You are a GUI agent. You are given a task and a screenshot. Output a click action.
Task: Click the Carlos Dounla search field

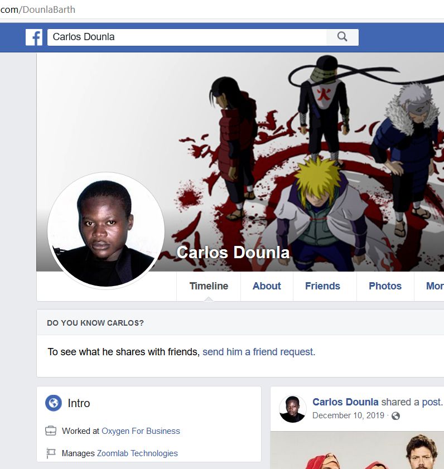[187, 37]
